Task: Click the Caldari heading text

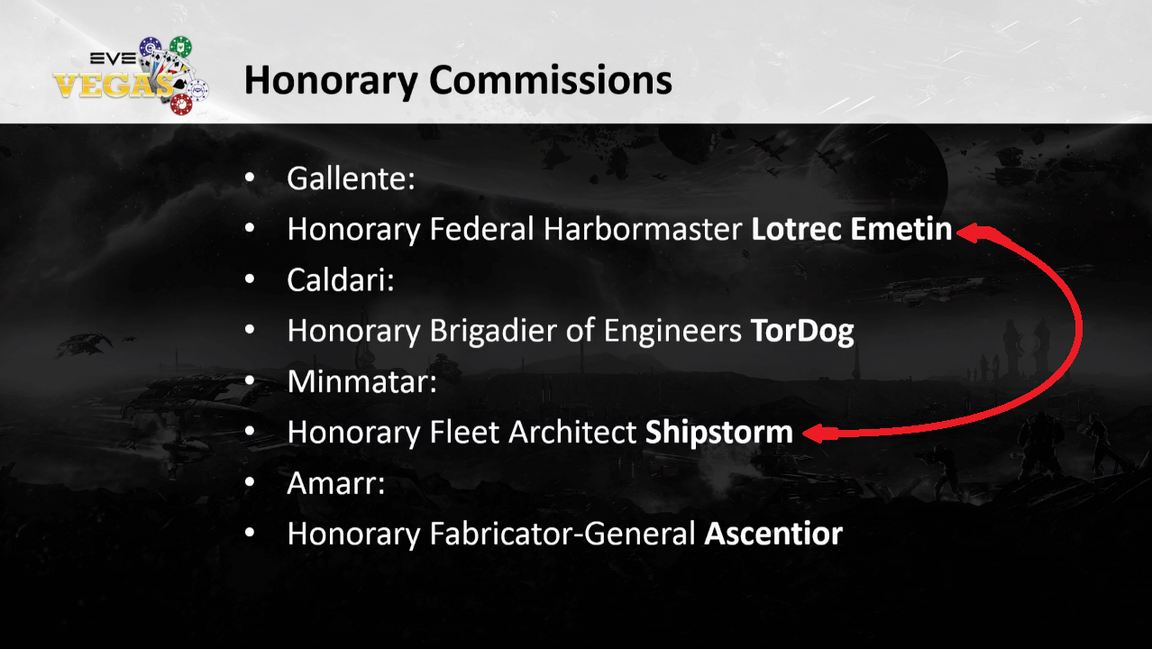Action: 341,280
